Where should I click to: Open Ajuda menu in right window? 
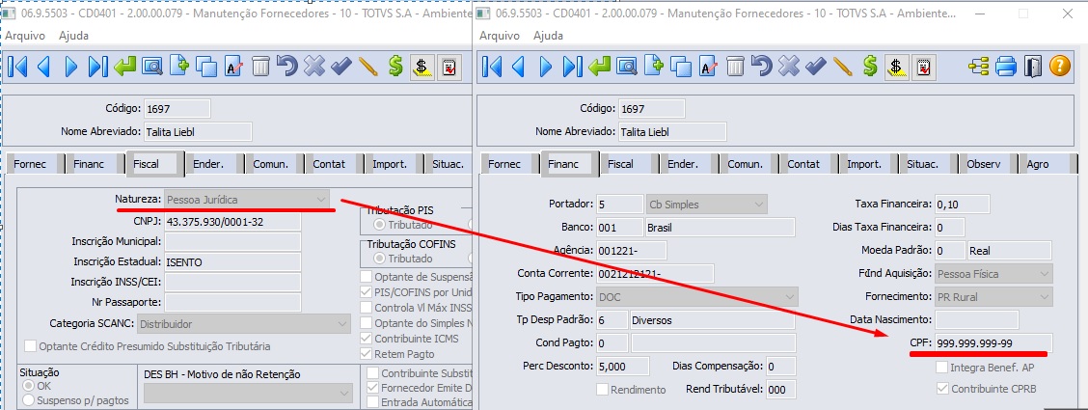(548, 36)
